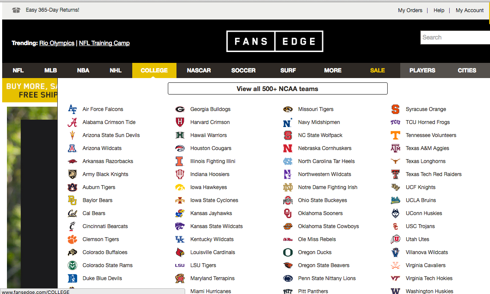Screen dimensions: 490x294
Task: Click View all 500+ NCAA teams button
Action: 278,88
